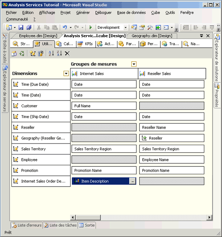Viewport: 222px width, 237px height.
Task: Click the Time (Due Date) dimension icon
Action: point(16,84)
